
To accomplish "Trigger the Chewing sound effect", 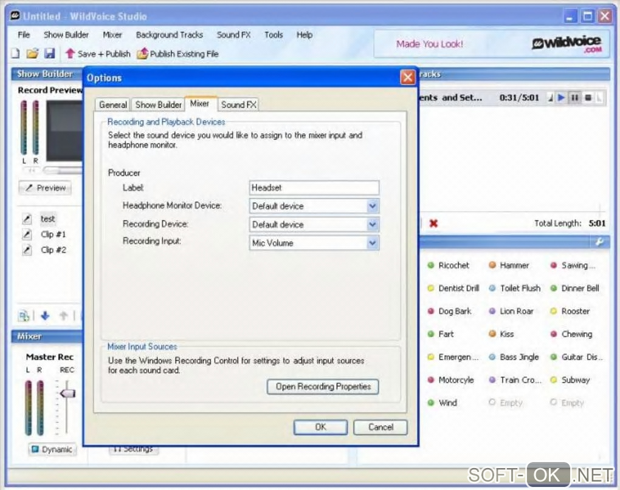I will [x=571, y=334].
